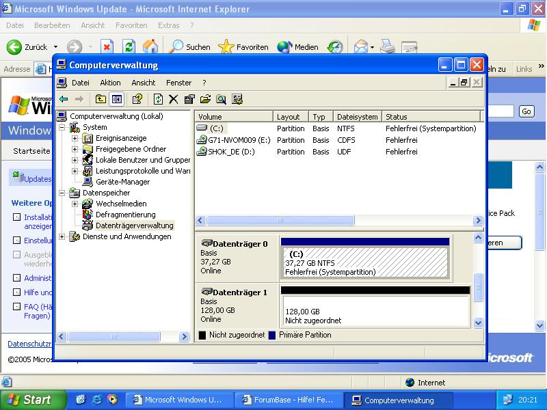Collapse the System tree node
Image resolution: width=547 pixels, height=410 pixels.
pos(62,127)
